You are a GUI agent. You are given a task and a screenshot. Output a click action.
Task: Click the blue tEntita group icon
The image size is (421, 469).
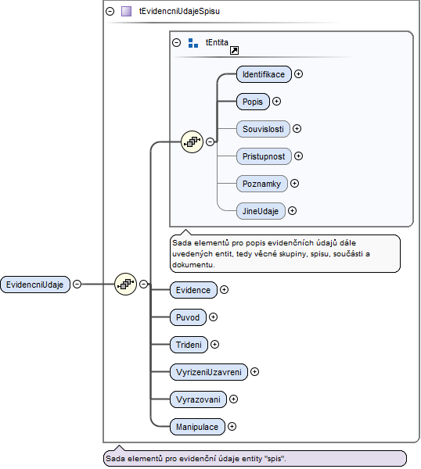click(193, 43)
